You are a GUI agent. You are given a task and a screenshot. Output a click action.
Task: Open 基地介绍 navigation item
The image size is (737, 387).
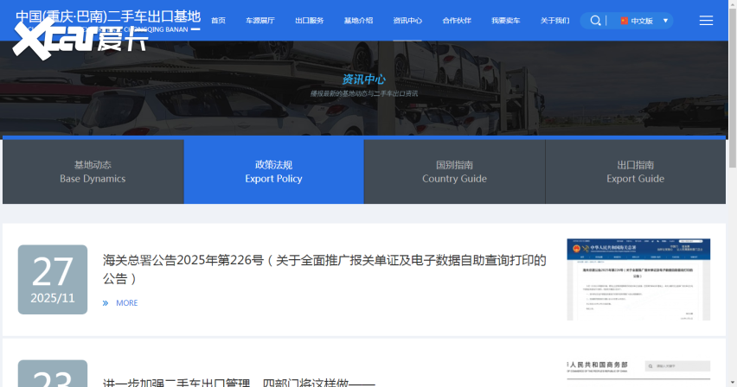coord(358,21)
